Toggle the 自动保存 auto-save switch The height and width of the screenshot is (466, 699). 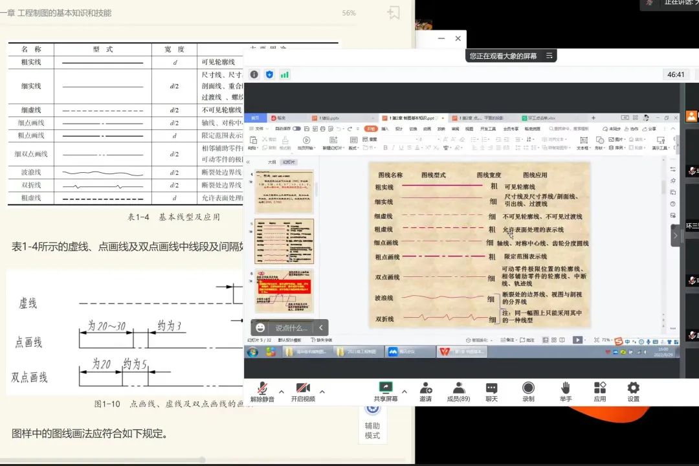point(296,129)
